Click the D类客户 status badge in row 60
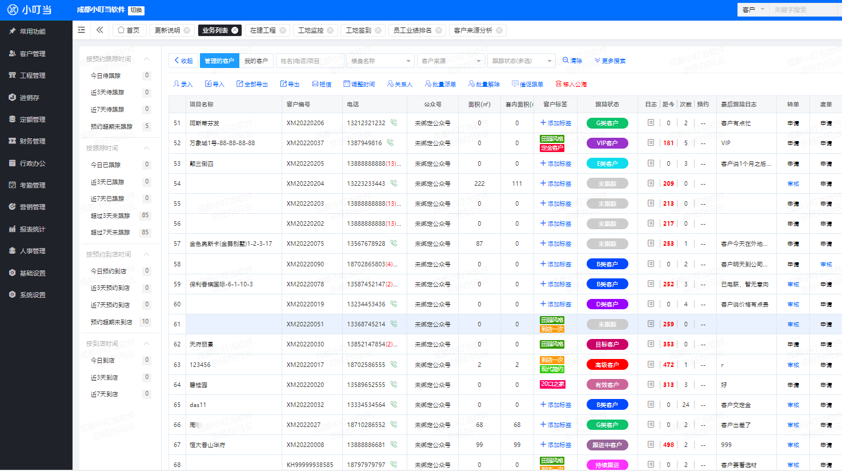Image resolution: width=842 pixels, height=471 pixels. 607,304
